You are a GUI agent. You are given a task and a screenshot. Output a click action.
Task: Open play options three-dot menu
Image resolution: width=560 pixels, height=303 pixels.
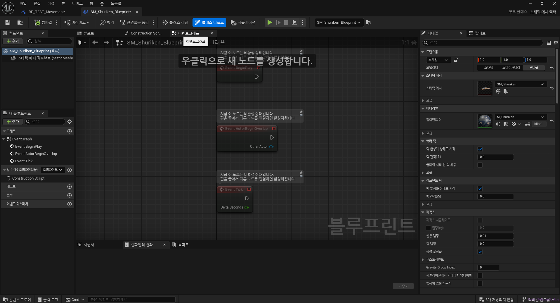click(303, 23)
